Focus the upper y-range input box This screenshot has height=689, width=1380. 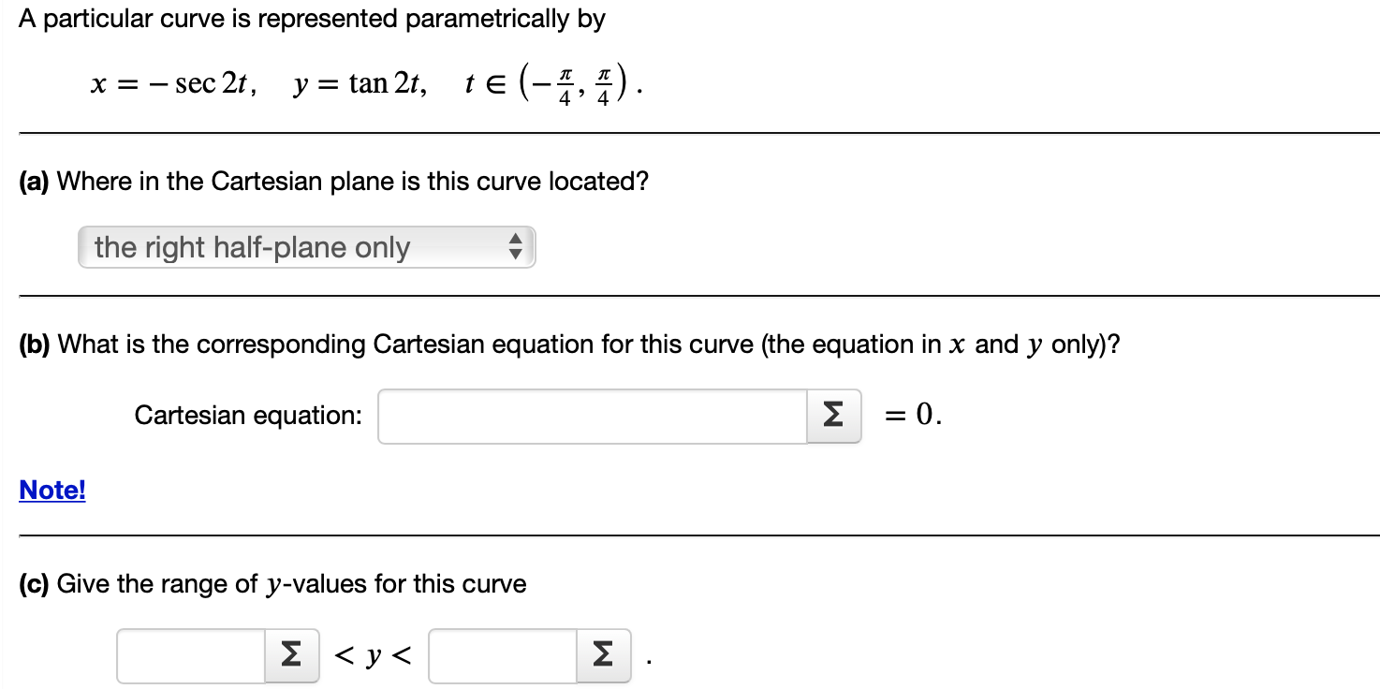pos(504,655)
